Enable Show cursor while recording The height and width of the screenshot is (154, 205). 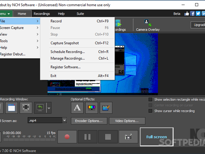pyautogui.click(x=150, y=111)
